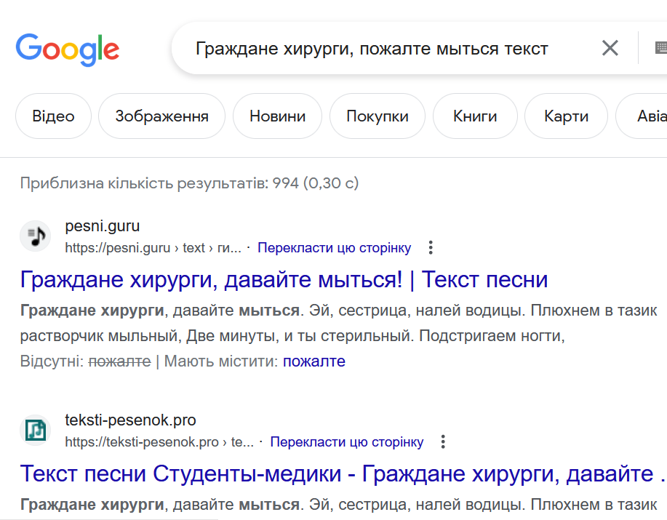Click the Google logo
Image resolution: width=667 pixels, height=520 pixels.
pyautogui.click(x=68, y=49)
